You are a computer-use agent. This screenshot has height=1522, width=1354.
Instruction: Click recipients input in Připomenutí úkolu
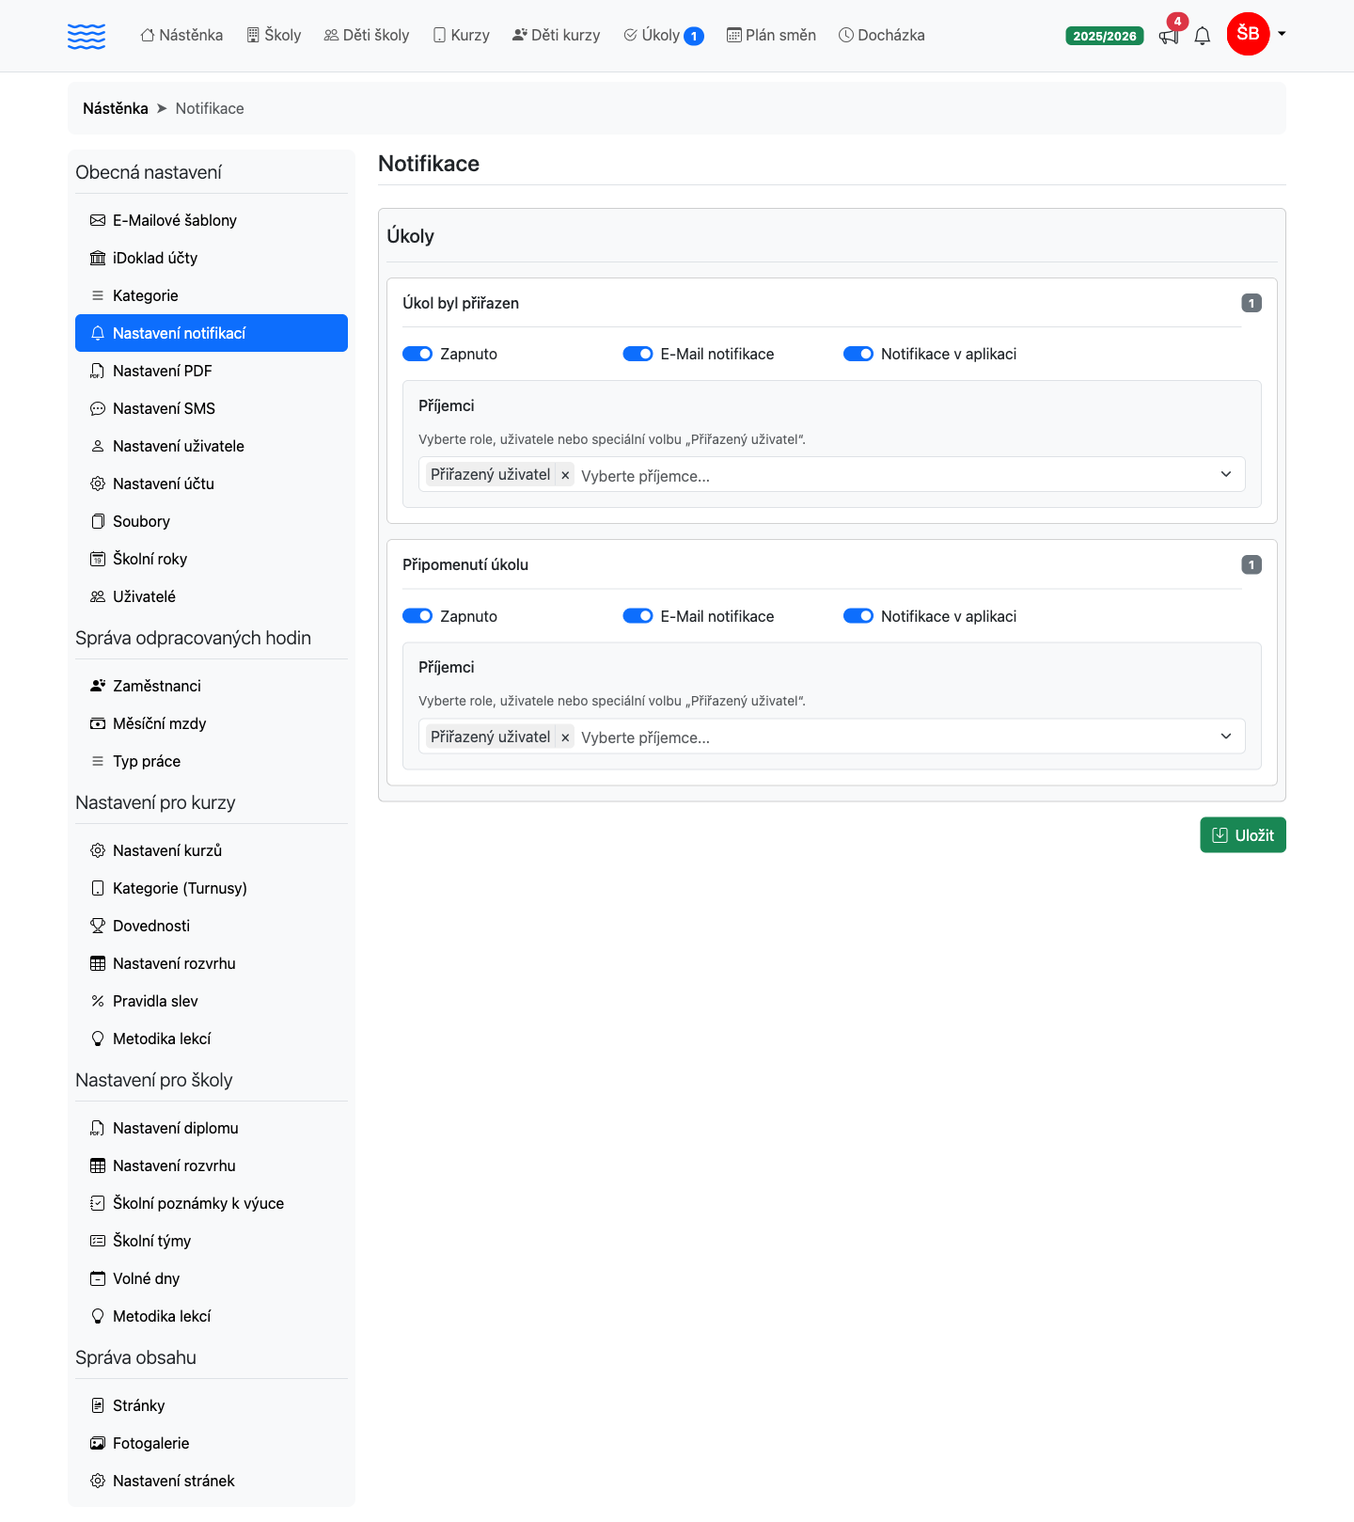832,737
